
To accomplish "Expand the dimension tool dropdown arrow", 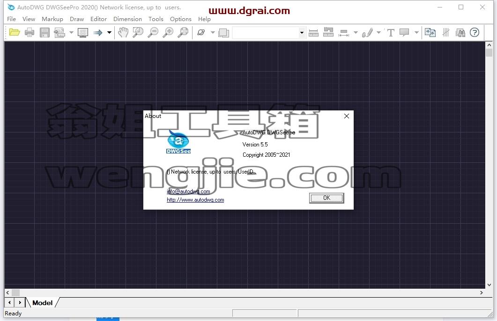I will tap(356, 32).
